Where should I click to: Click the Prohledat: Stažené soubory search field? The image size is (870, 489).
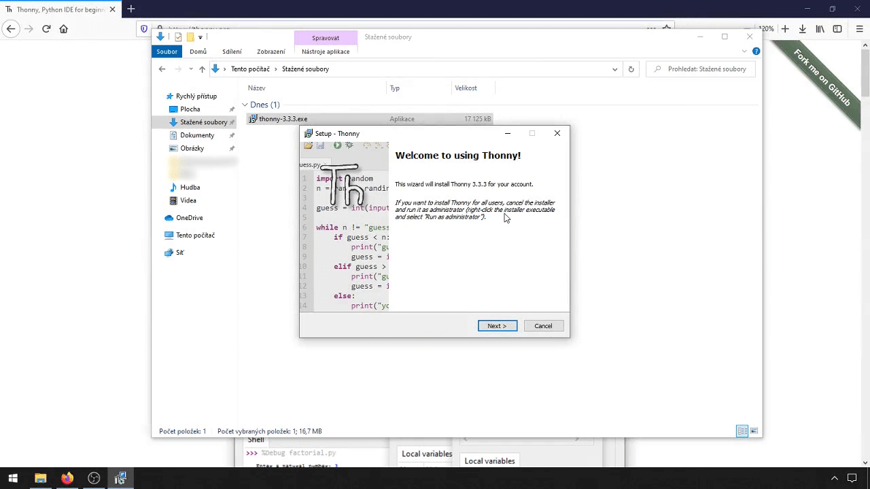tap(701, 69)
